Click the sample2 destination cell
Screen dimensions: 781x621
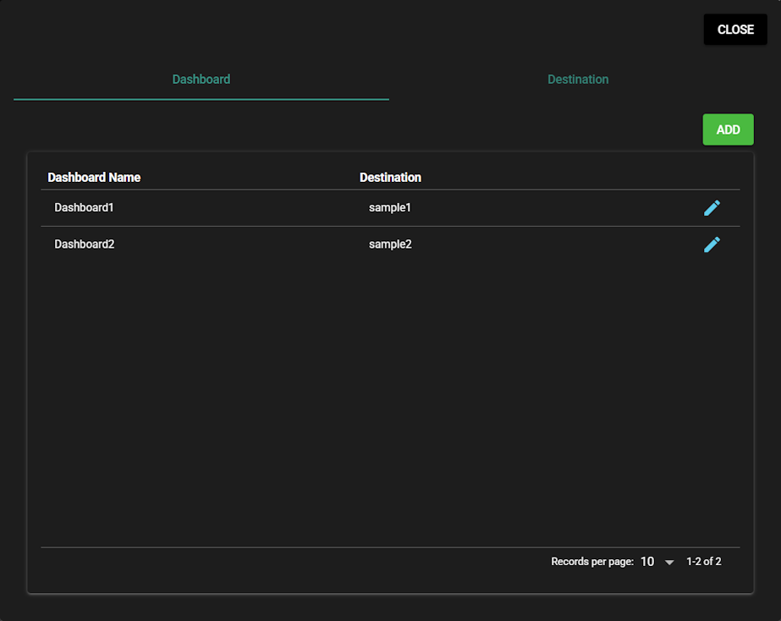pos(390,245)
